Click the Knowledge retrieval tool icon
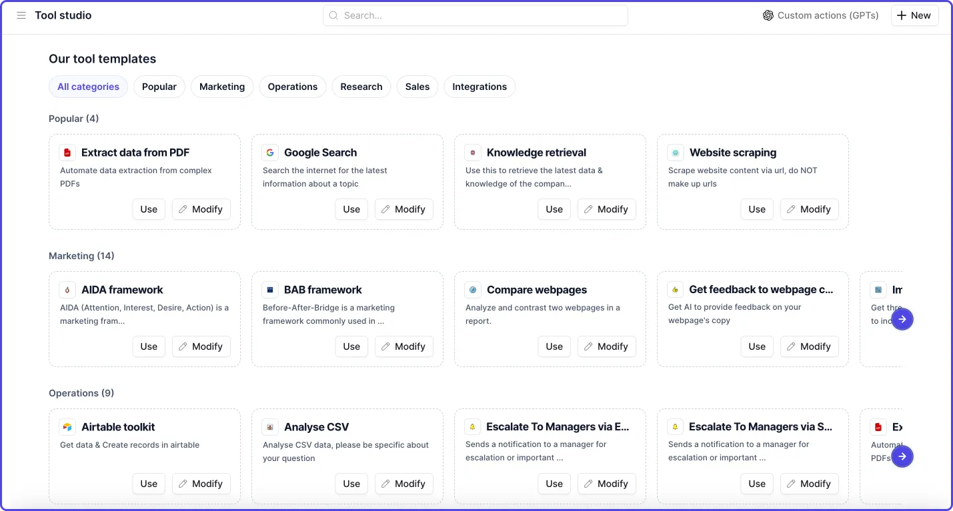Viewport: 953px width, 511px height. coord(473,153)
